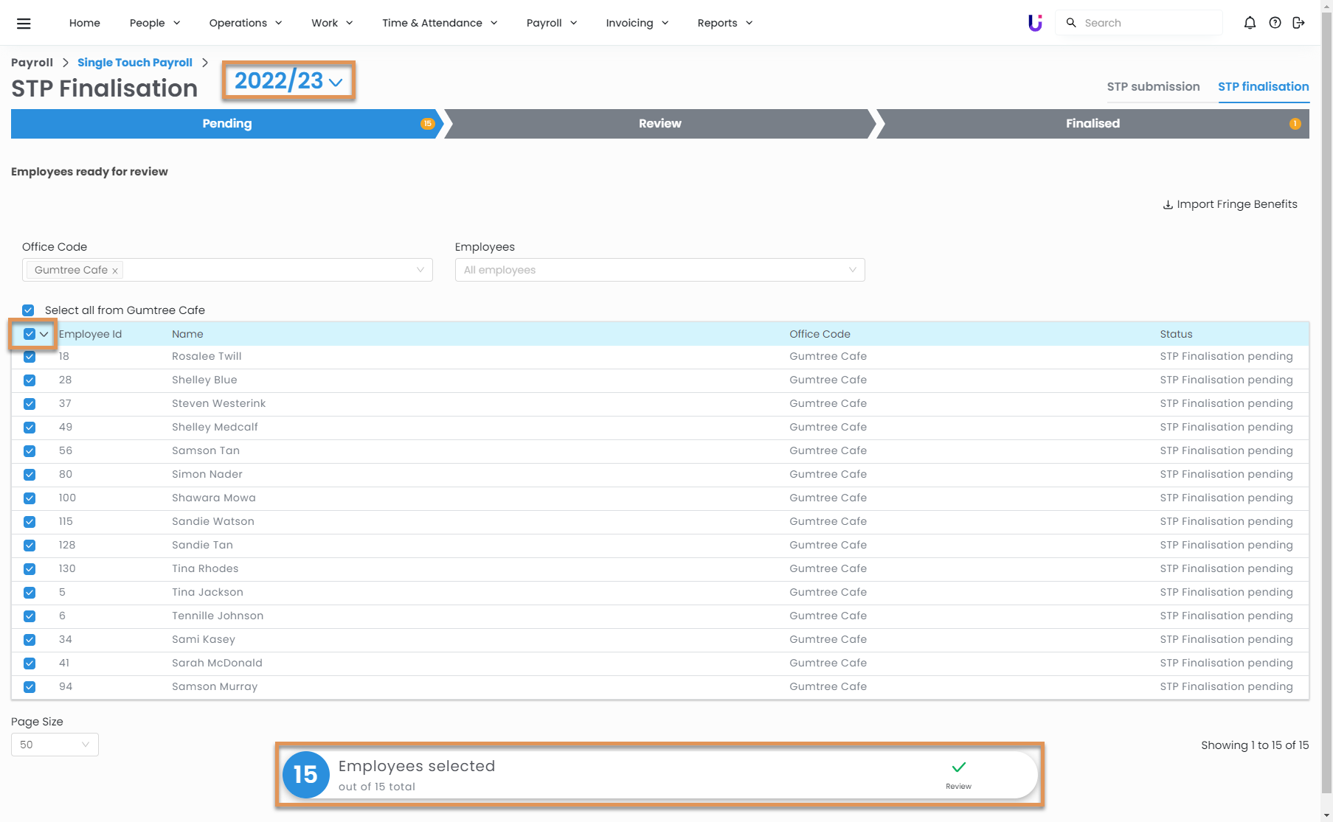This screenshot has width=1333, height=822.
Task: Switch to the STP submission tab
Action: click(x=1153, y=87)
